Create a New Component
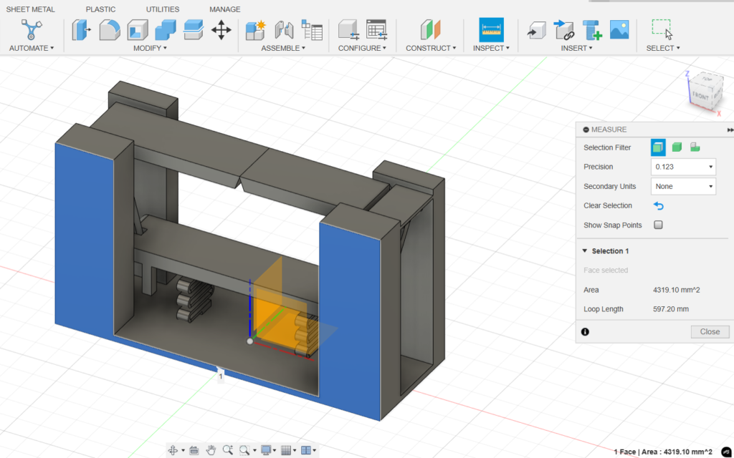The image size is (734, 458). (x=256, y=30)
